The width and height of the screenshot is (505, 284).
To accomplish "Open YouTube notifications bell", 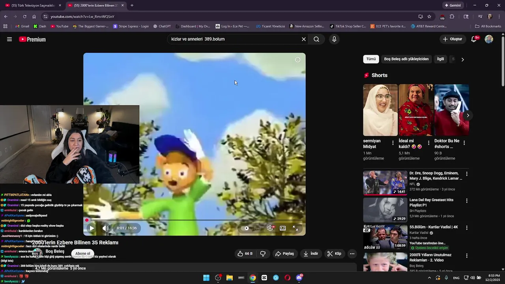I will point(474,39).
